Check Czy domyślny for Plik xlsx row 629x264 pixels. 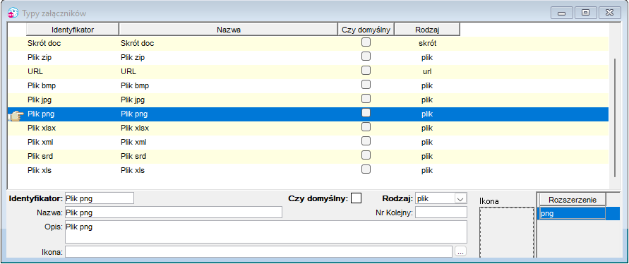tap(366, 127)
